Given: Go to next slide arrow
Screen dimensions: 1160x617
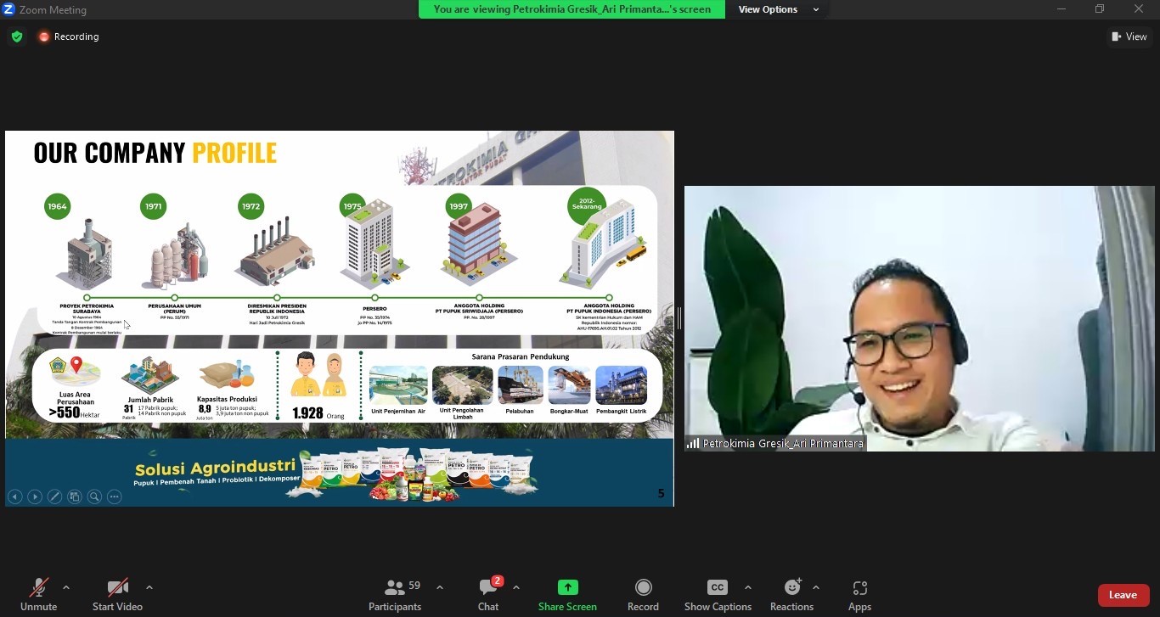Looking at the screenshot, I should [35, 496].
